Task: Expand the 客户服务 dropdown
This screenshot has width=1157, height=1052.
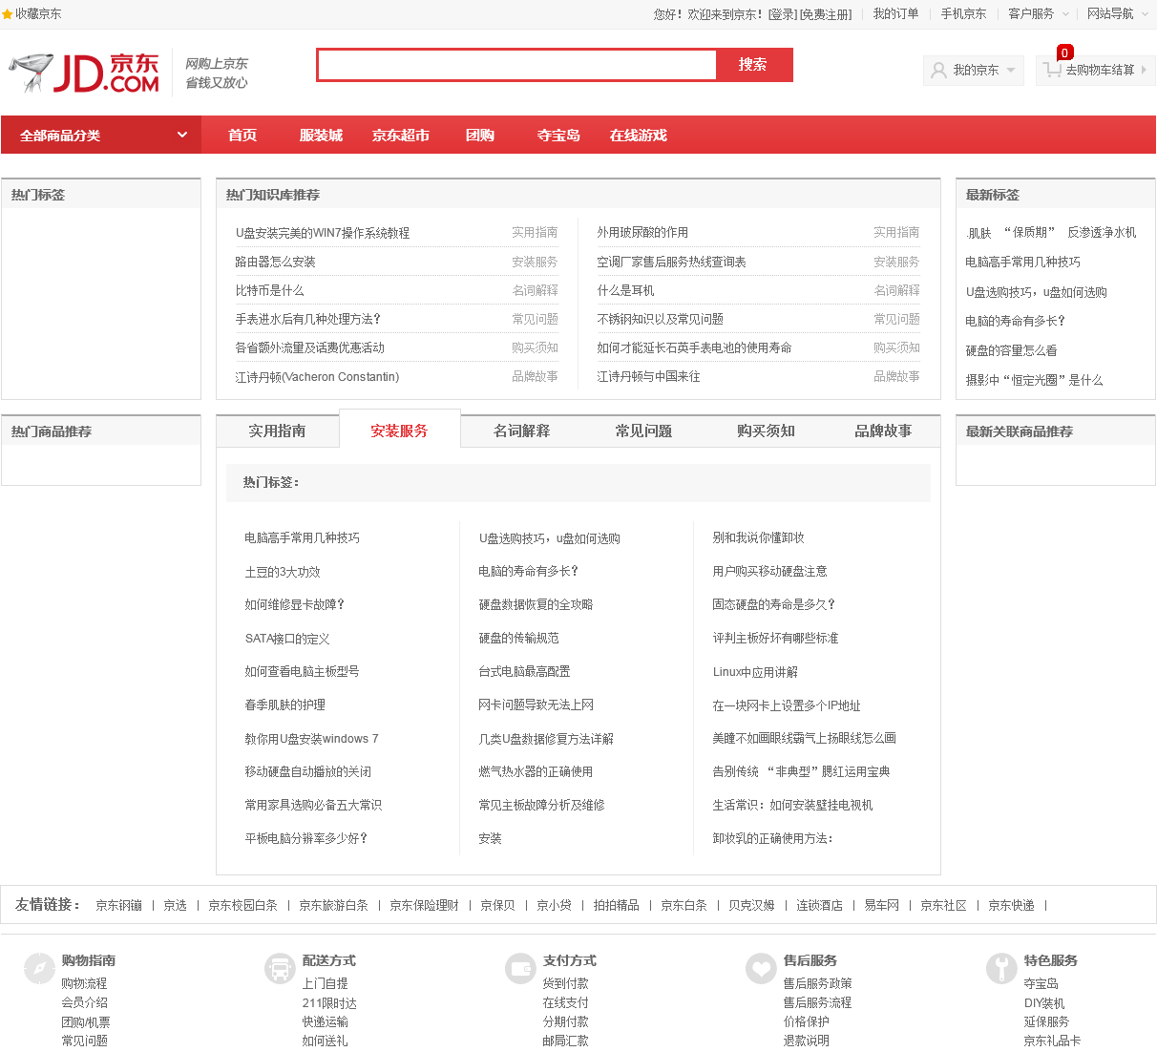Action: (1038, 14)
